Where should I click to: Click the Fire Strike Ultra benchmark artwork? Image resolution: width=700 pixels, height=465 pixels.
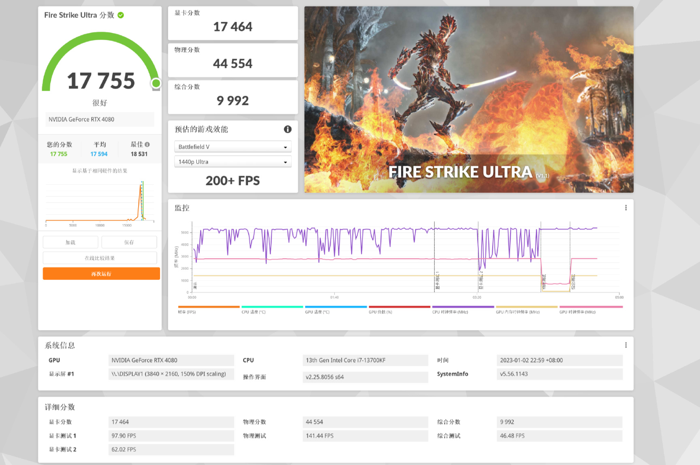469,99
